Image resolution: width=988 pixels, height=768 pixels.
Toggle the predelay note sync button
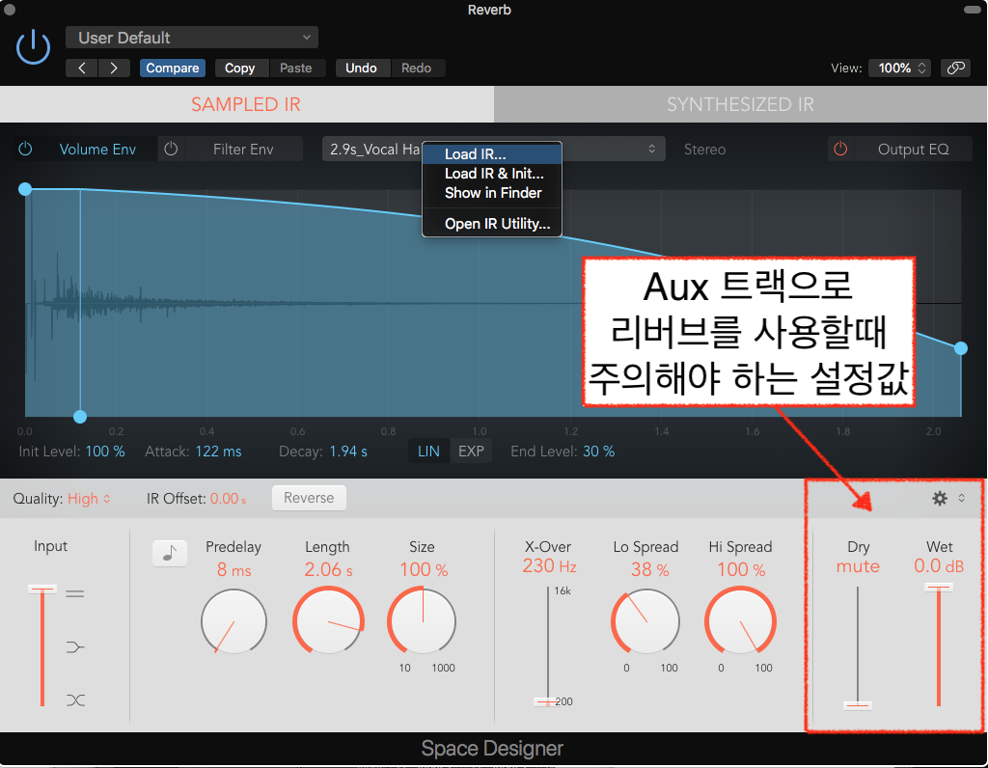pos(170,553)
